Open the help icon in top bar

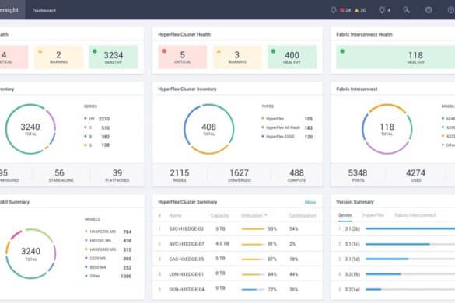point(451,10)
